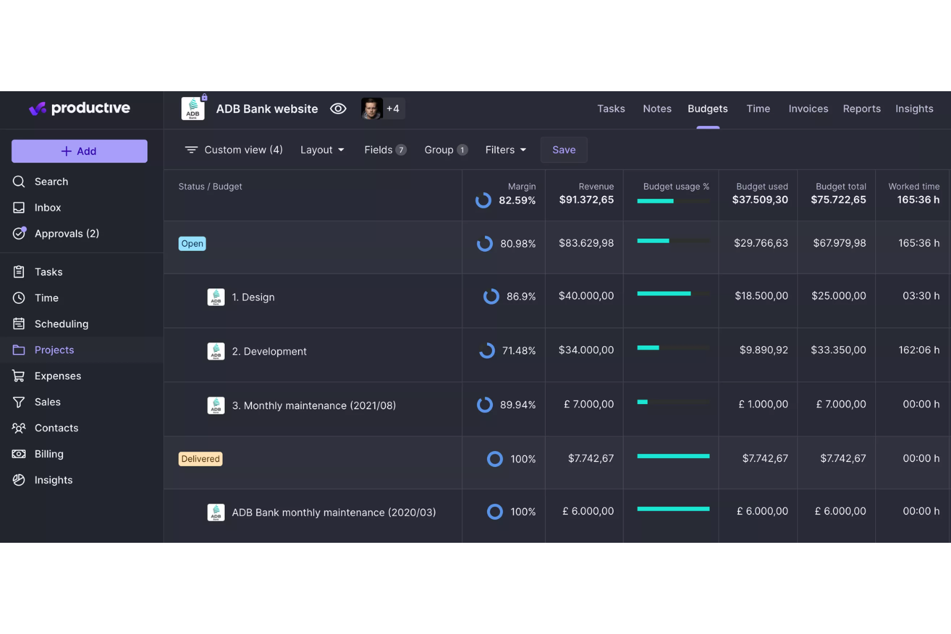Click the margin donut in the Open row
Viewport: 951px width, 634px height.
point(484,243)
